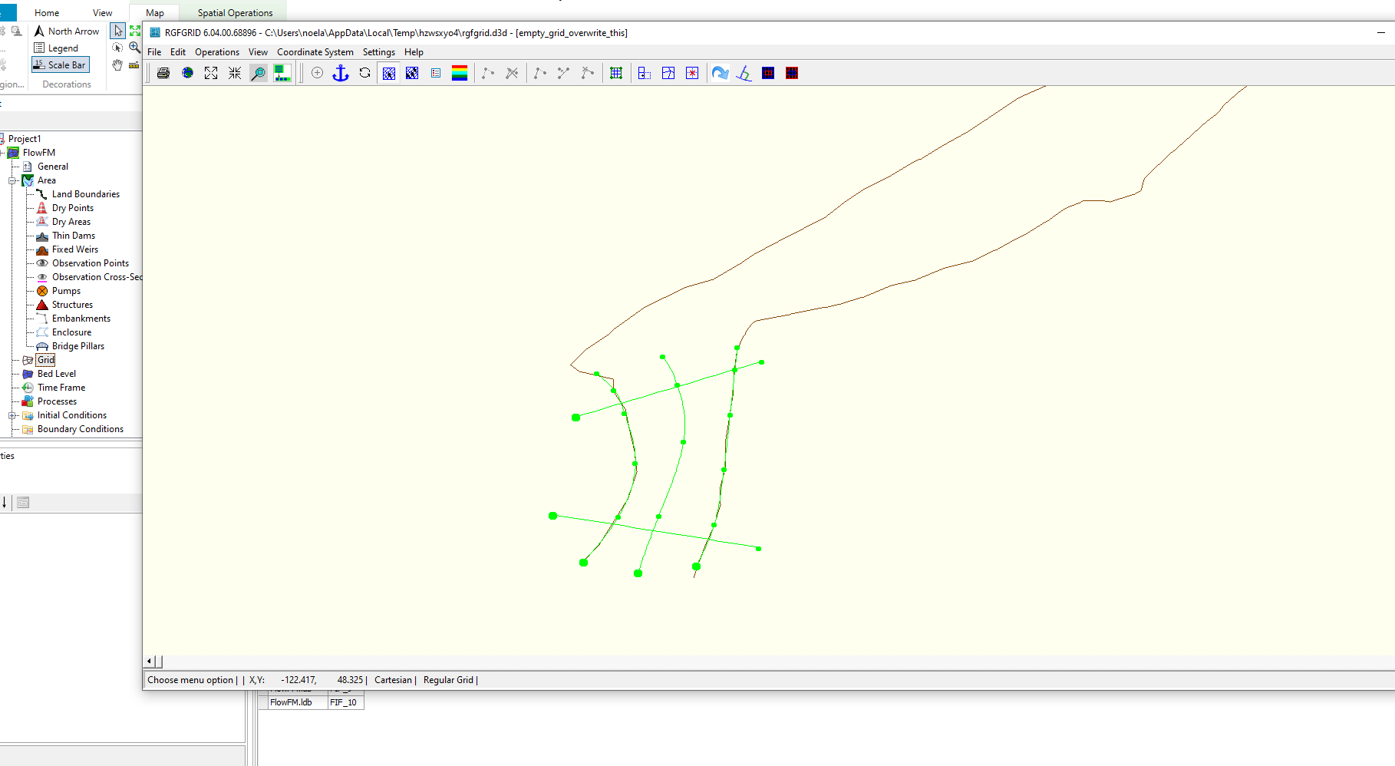
Task: Toggle the North Arrow decoration
Action: [x=67, y=31]
